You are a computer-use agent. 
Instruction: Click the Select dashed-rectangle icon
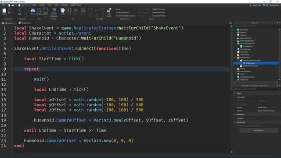[46, 11]
